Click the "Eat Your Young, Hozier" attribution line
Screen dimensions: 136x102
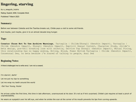(11, 86)
